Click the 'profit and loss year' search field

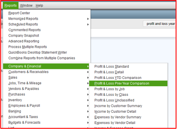(x=159, y=24)
